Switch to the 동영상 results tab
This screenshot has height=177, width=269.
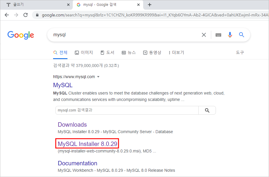[152, 53]
